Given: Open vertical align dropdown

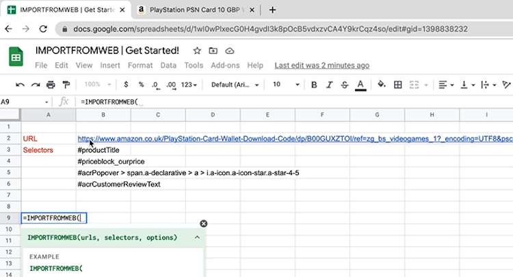Looking at the screenshot, I should pos(468,85).
